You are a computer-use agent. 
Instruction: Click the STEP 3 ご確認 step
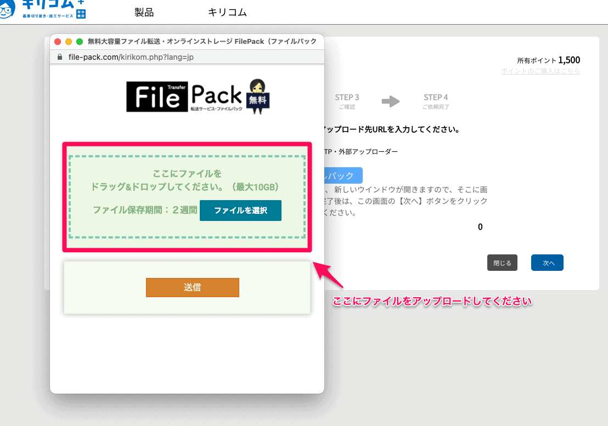tap(347, 101)
